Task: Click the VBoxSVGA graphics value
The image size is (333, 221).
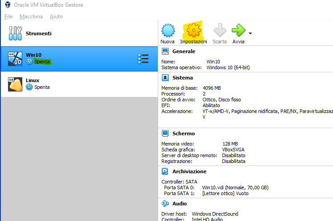Action: click(x=234, y=150)
